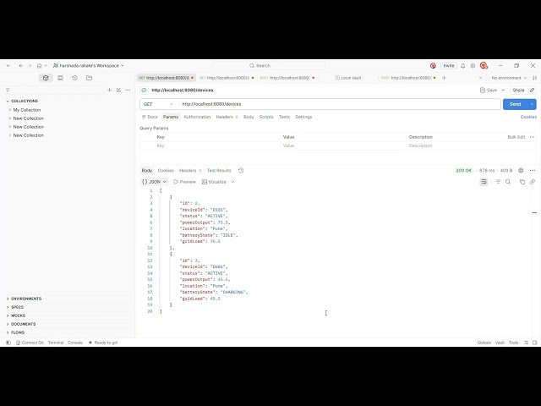Expand the MOCKS section
The image size is (541, 406).
pos(8,315)
